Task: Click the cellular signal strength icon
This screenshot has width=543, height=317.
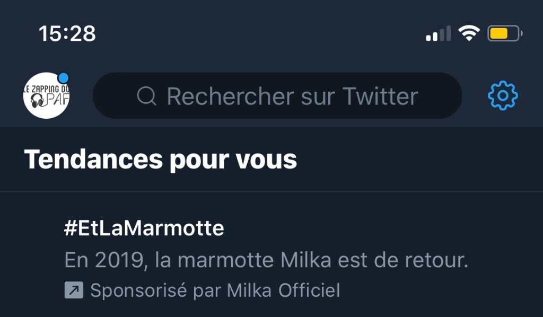Action: (439, 33)
